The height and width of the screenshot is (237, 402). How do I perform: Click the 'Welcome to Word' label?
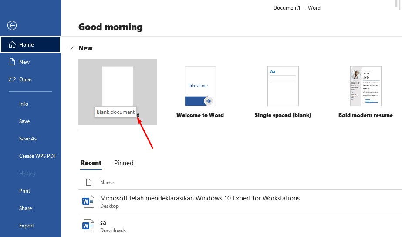(x=200, y=115)
